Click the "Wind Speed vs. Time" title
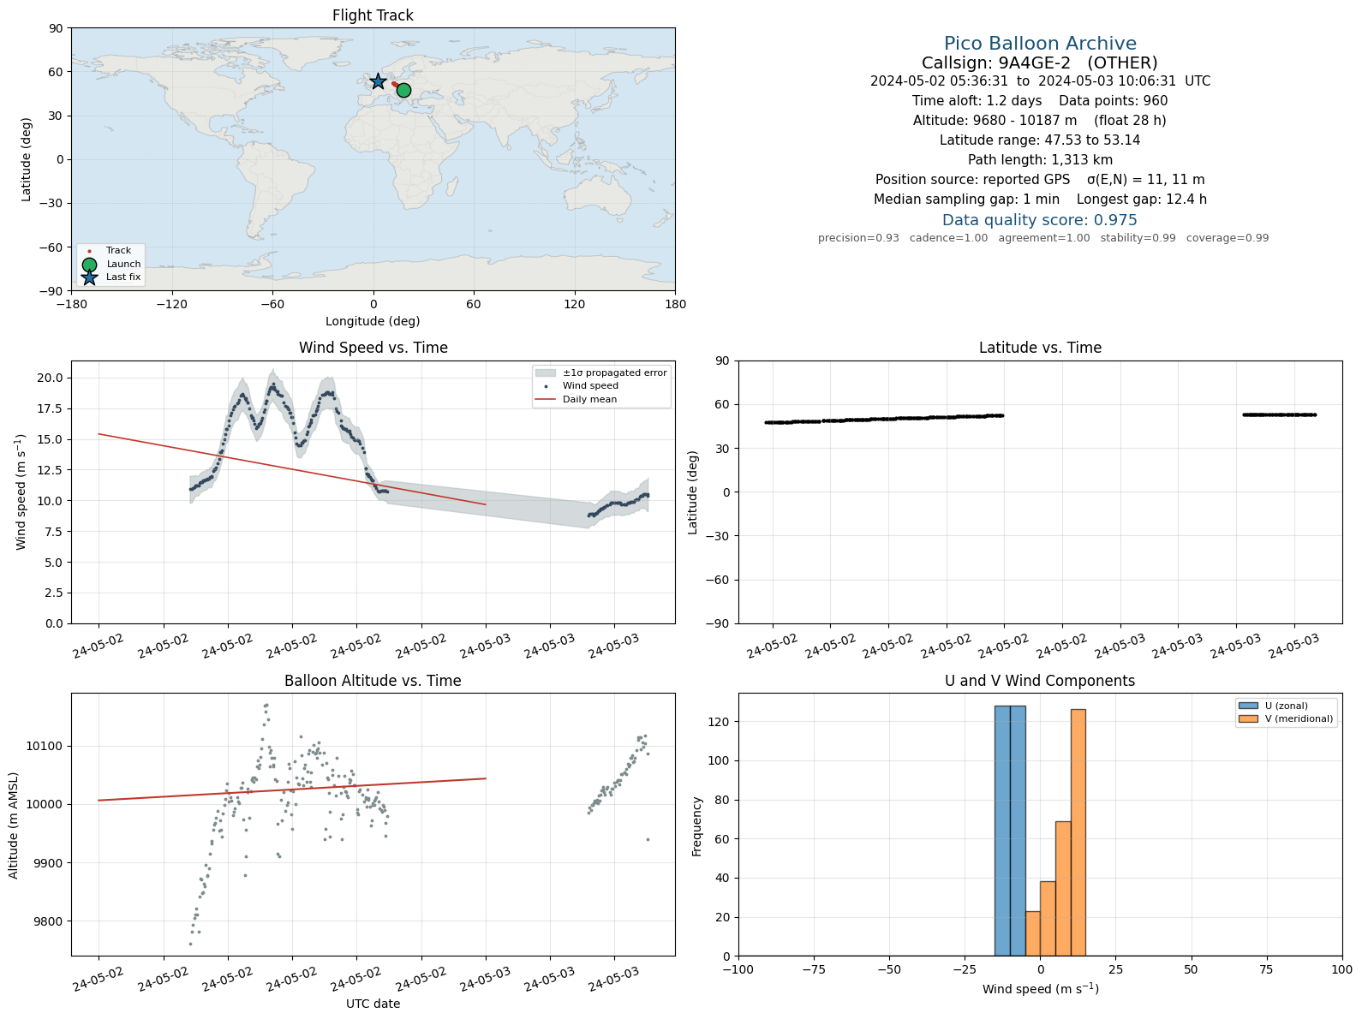The image size is (1362, 1019). (373, 348)
